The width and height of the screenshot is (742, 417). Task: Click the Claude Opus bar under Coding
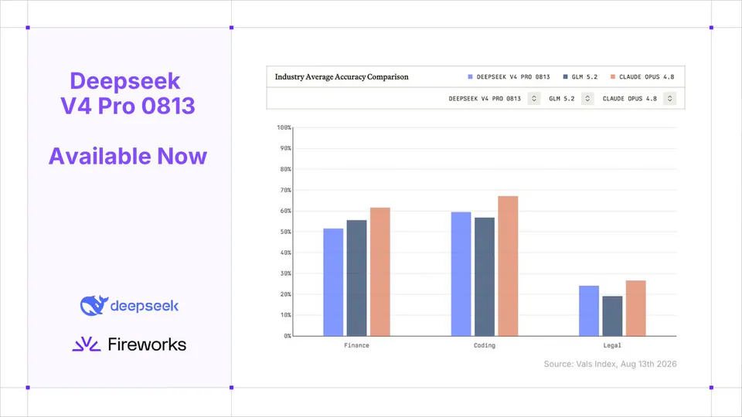pyautogui.click(x=508, y=266)
